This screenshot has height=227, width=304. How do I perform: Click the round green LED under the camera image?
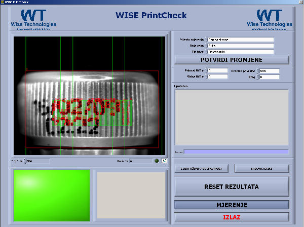pos(157,161)
